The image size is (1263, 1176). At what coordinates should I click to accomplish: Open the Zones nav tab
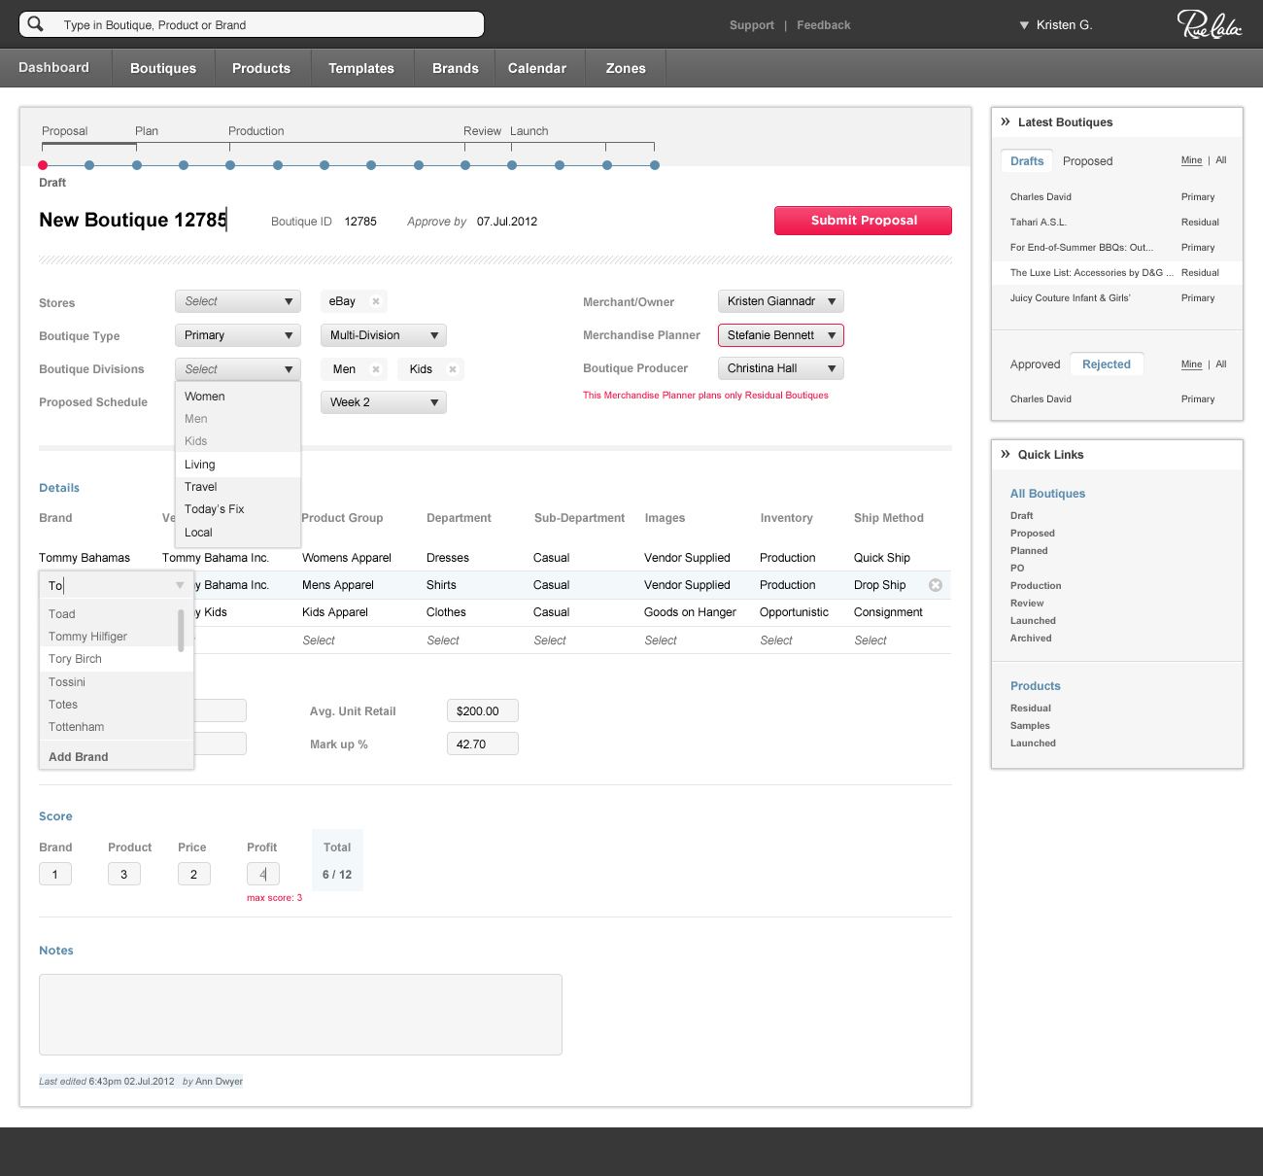[626, 68]
